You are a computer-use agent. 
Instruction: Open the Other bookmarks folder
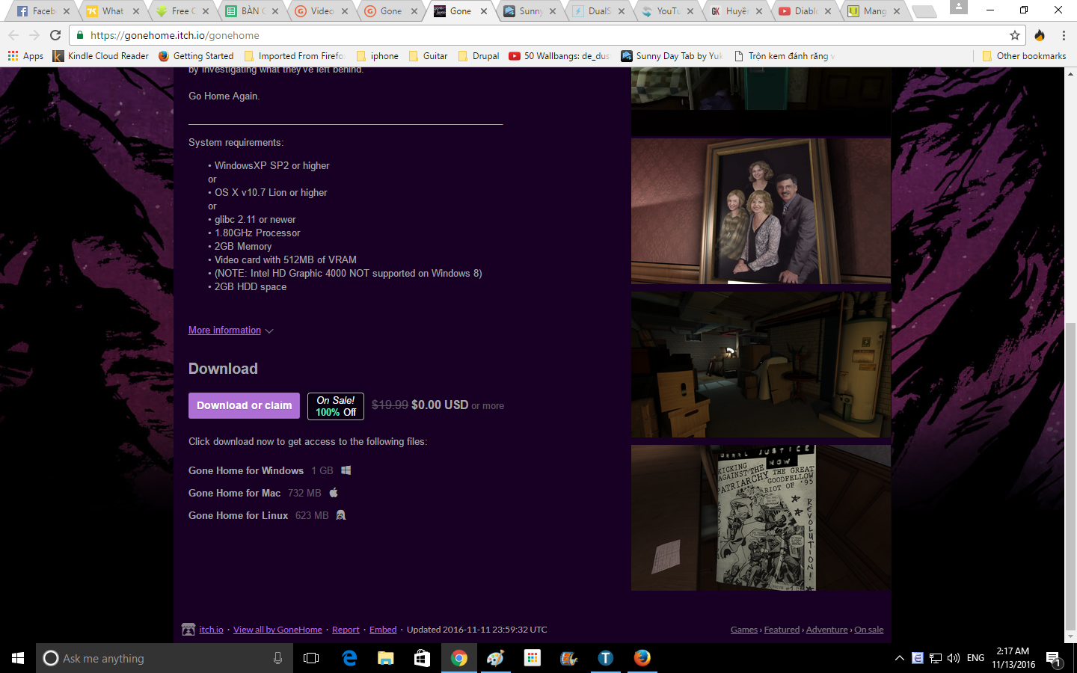(x=1023, y=56)
